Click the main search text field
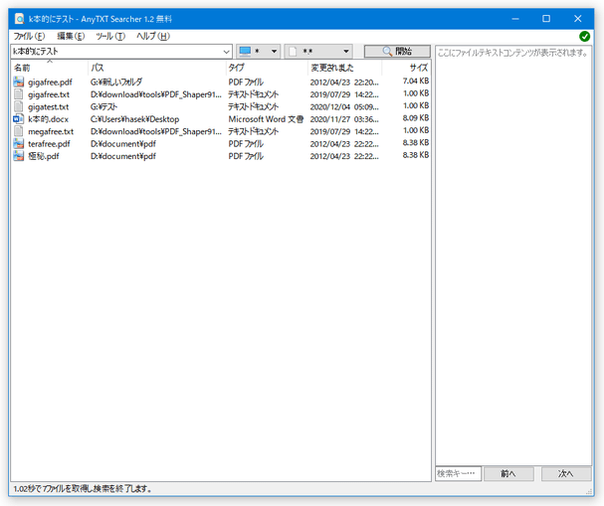The width and height of the screenshot is (604, 506). pos(116,51)
